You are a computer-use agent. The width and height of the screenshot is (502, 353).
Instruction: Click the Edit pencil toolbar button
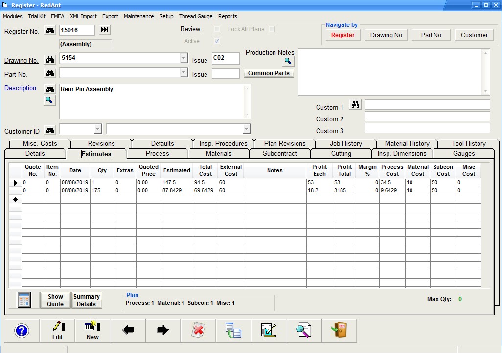[x=57, y=330]
